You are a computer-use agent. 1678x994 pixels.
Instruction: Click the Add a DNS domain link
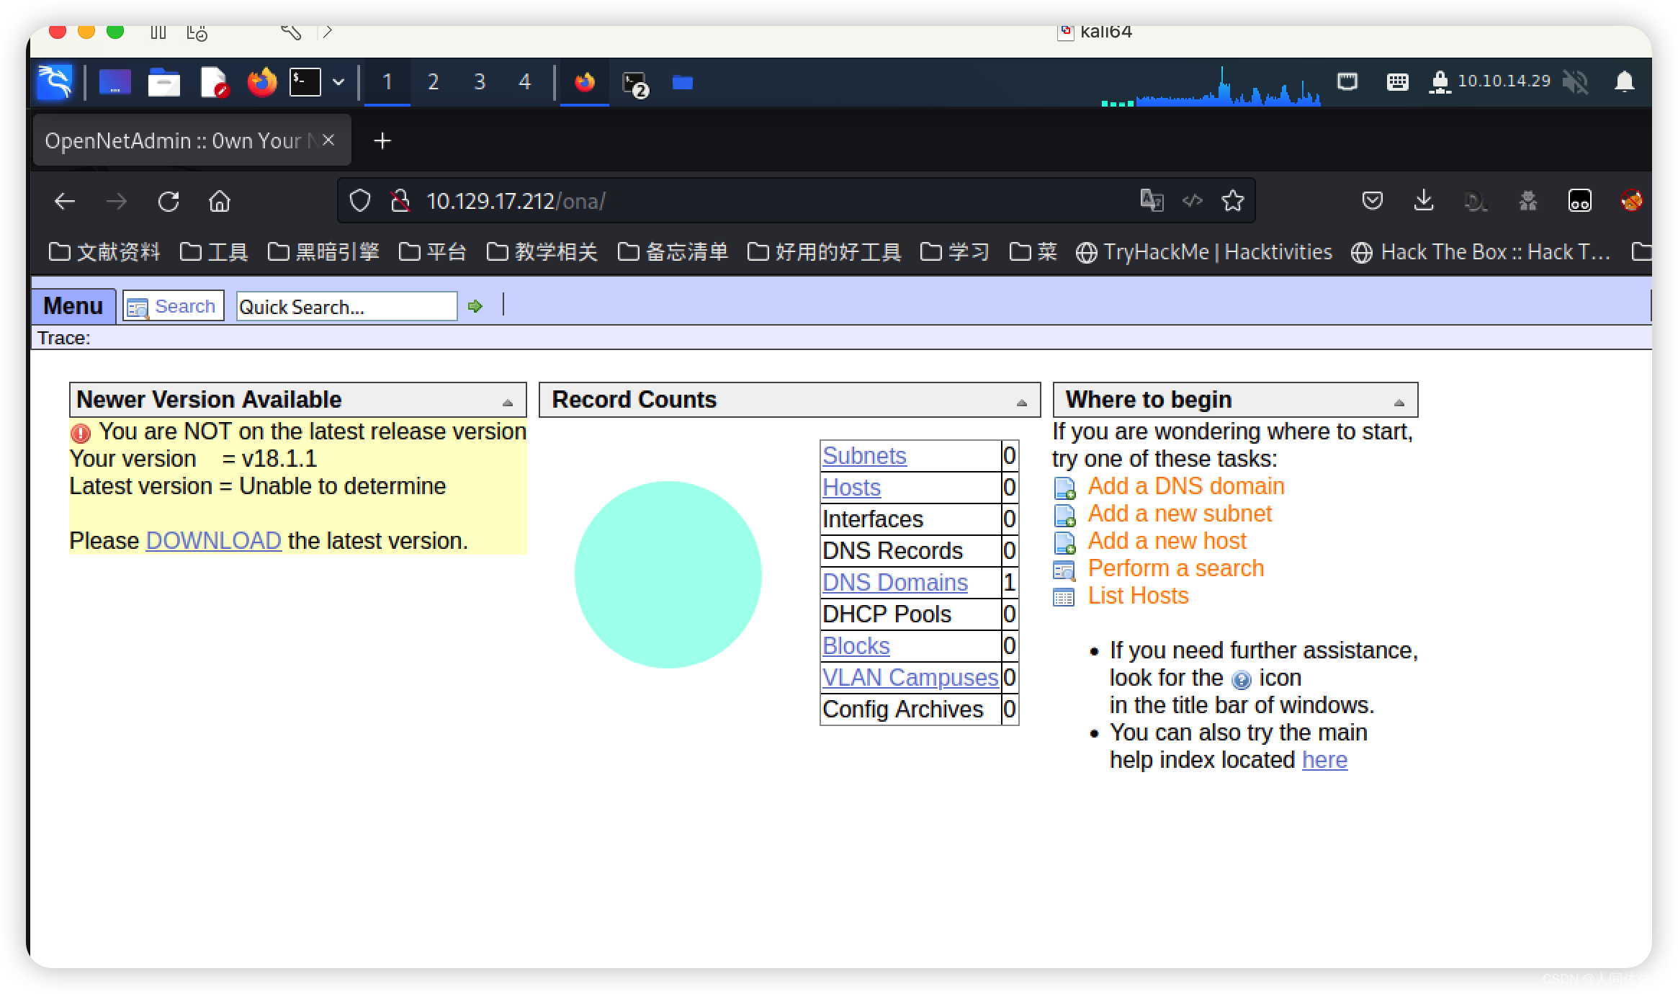[x=1185, y=486]
